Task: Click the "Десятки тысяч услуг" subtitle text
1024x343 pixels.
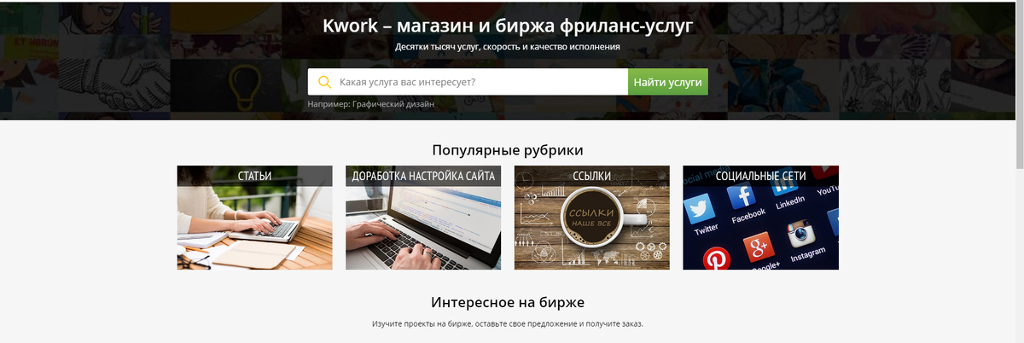Action: (437, 47)
